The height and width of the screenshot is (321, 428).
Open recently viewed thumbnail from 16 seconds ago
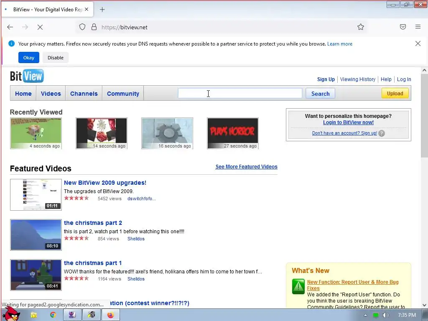coord(167,133)
